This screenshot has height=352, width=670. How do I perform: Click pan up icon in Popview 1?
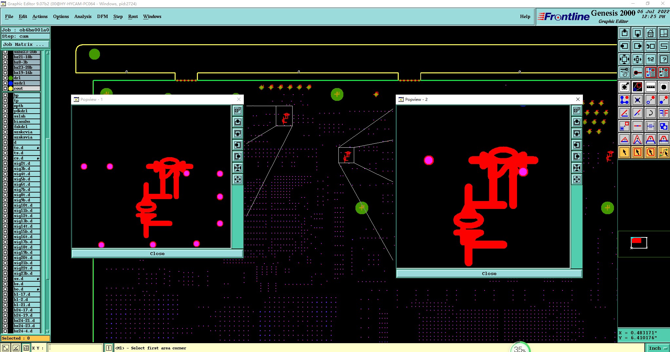click(238, 122)
